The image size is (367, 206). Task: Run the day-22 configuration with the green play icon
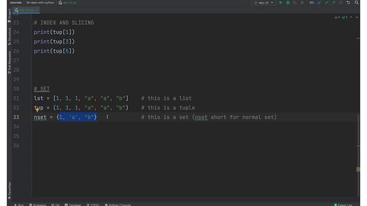280,2
